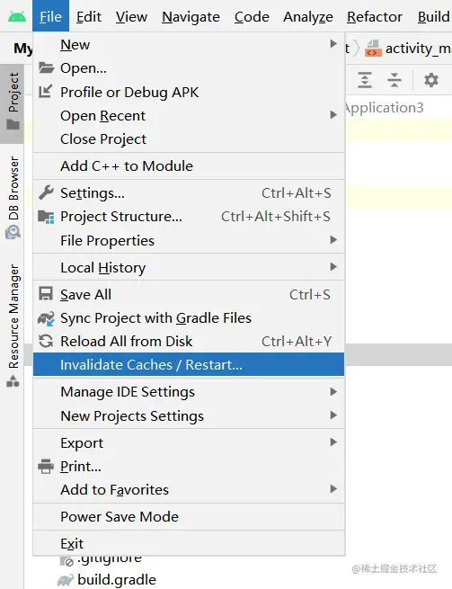Expand the New submenu
The width and height of the screenshot is (452, 589).
click(x=189, y=45)
